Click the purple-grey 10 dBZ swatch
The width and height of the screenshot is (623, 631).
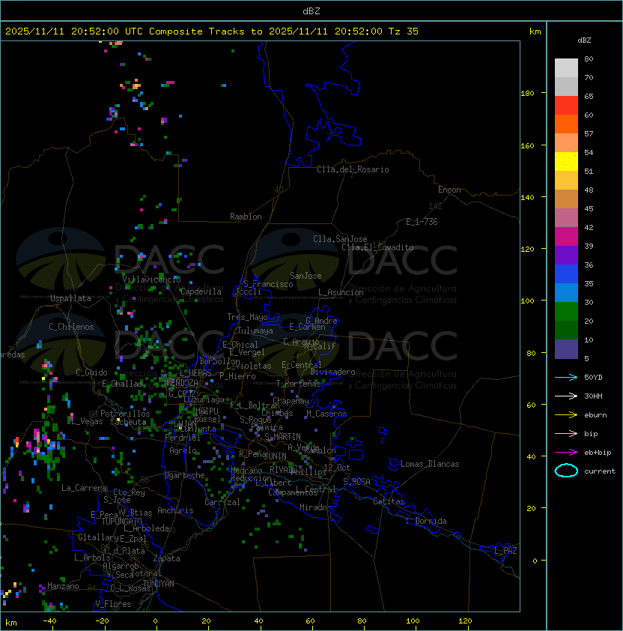566,349
